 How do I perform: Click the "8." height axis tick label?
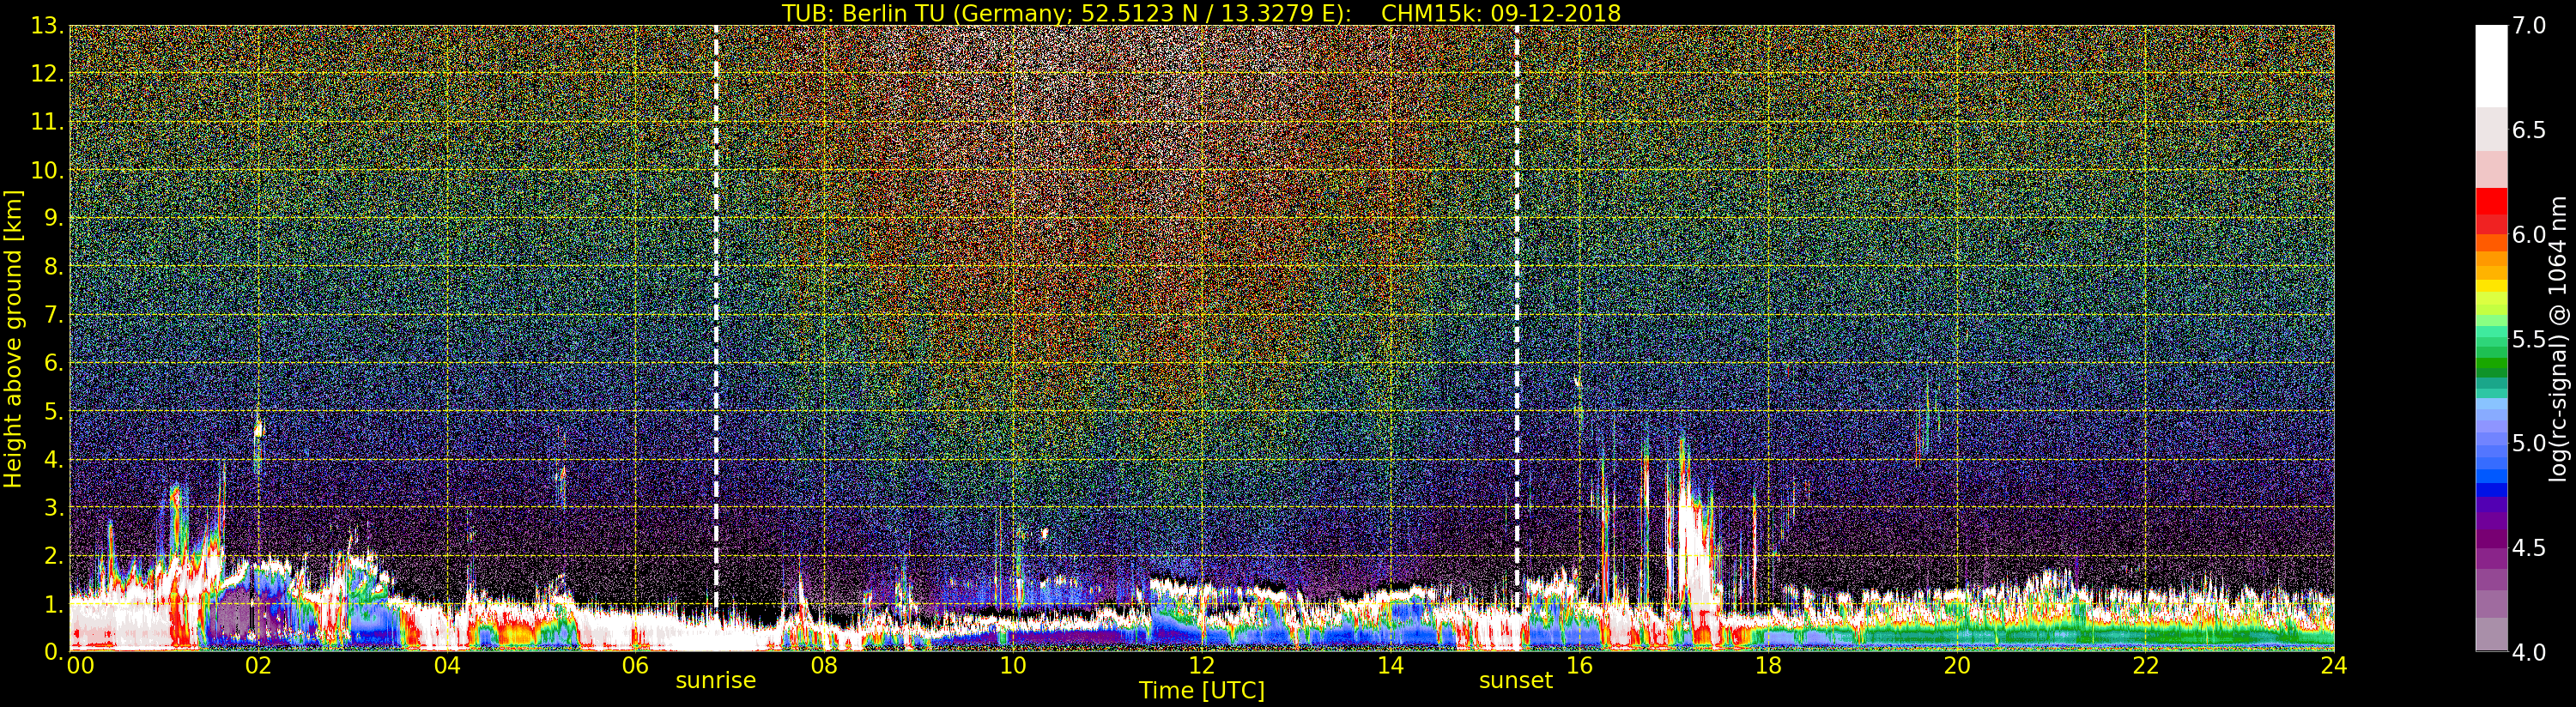(x=54, y=267)
